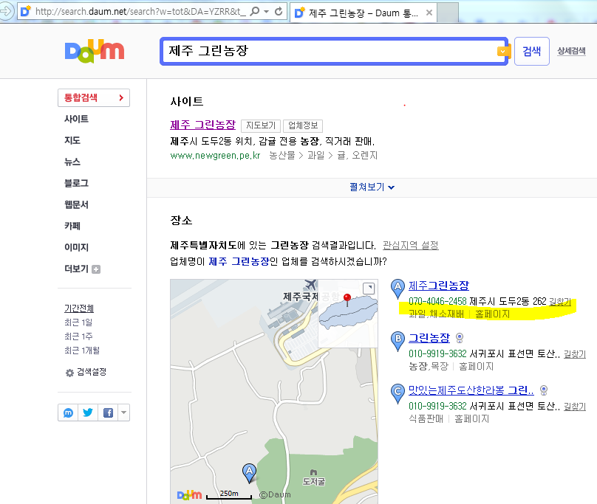Screen dimensions: 597x504
Task: Select 사이트 in the left menu
Action: pyautogui.click(x=77, y=119)
